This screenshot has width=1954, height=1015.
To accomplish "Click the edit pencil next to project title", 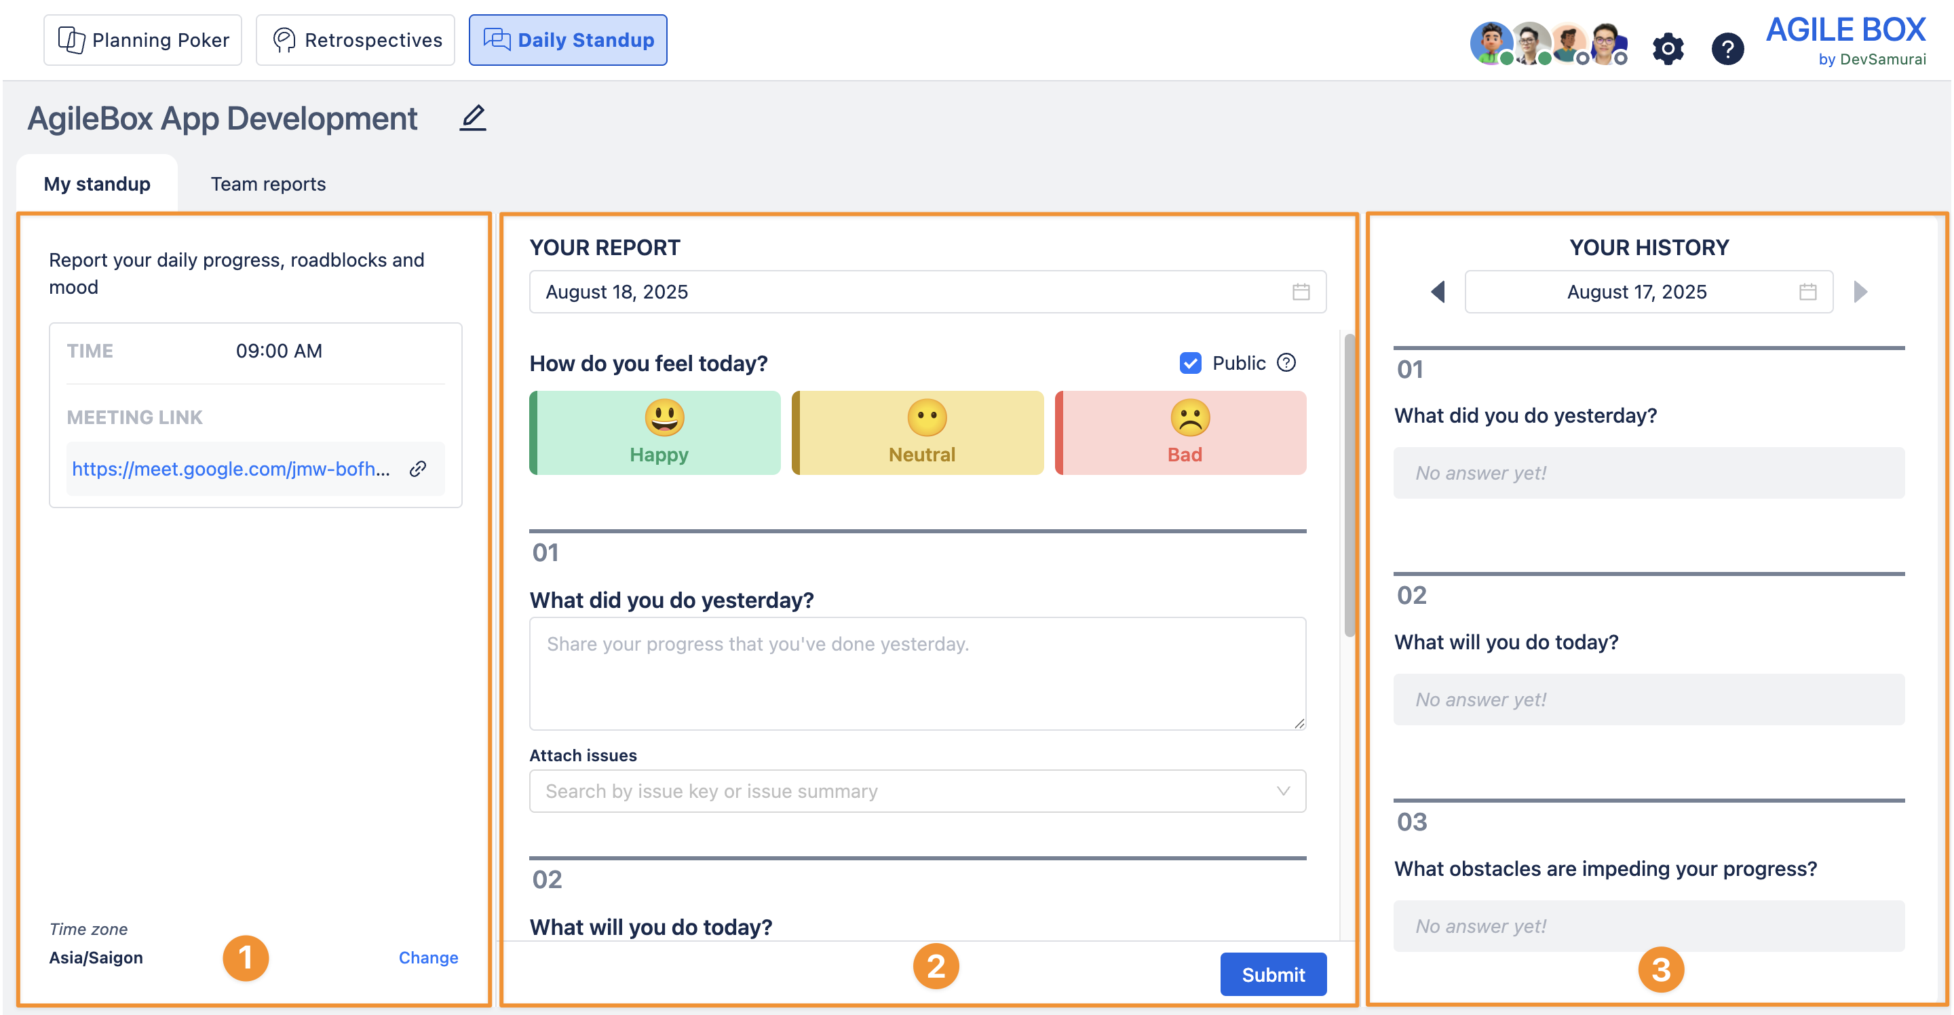I will (473, 118).
